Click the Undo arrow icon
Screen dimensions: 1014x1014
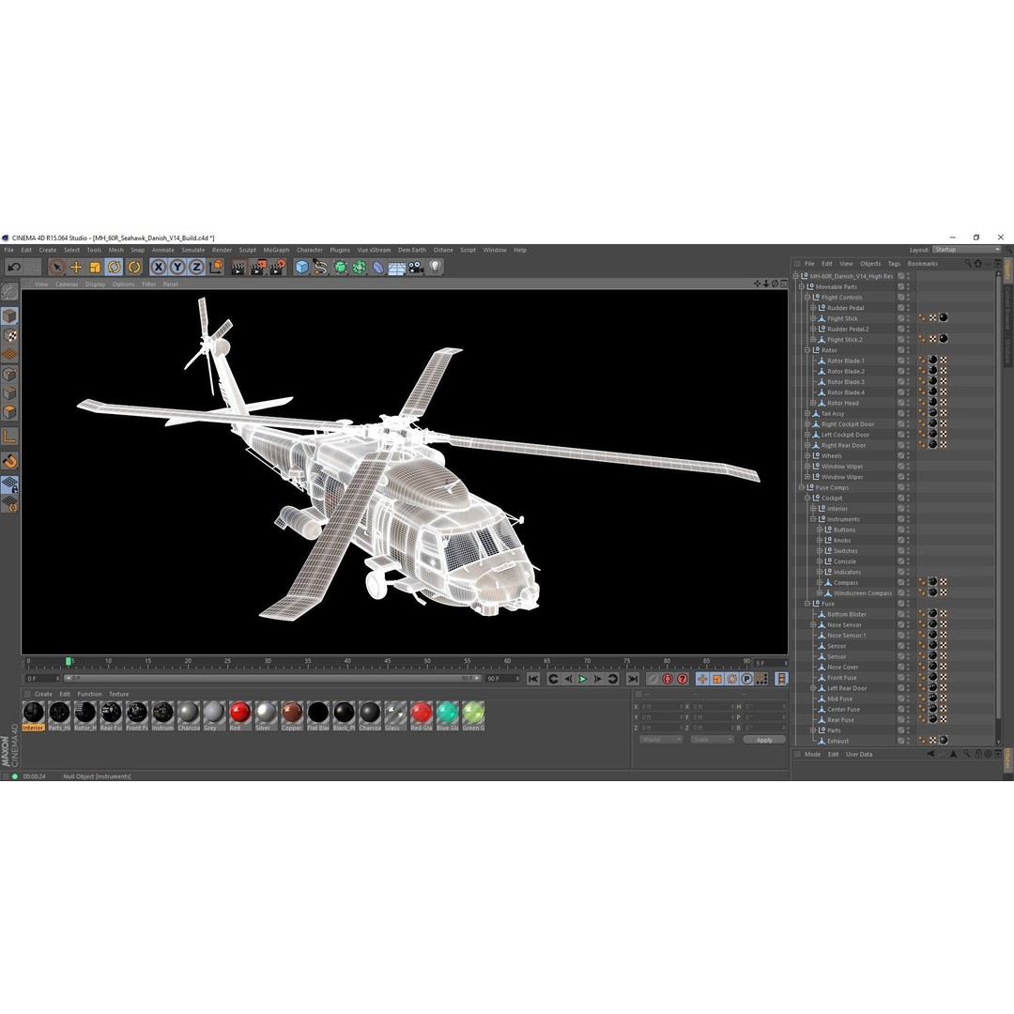tap(14, 267)
